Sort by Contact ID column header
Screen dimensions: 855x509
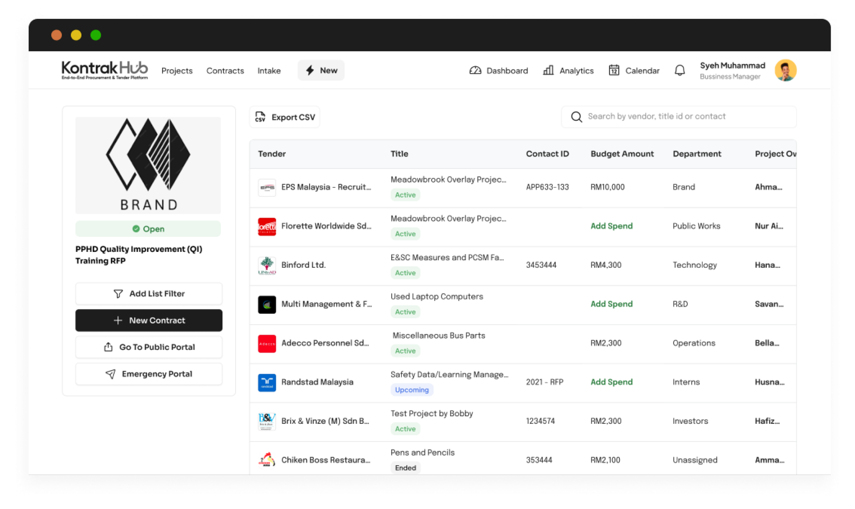pyautogui.click(x=547, y=154)
